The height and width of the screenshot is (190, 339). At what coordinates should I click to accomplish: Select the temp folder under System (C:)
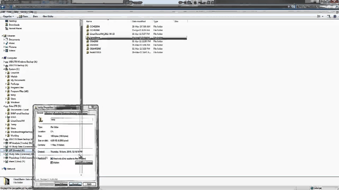tap(13, 95)
